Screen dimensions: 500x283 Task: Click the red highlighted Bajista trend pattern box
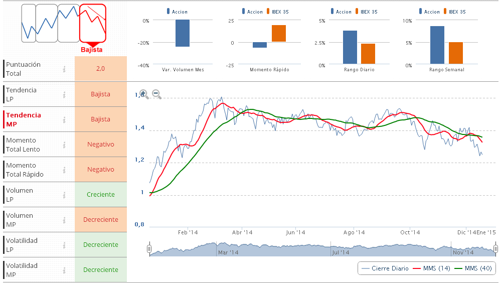pyautogui.click(x=93, y=23)
